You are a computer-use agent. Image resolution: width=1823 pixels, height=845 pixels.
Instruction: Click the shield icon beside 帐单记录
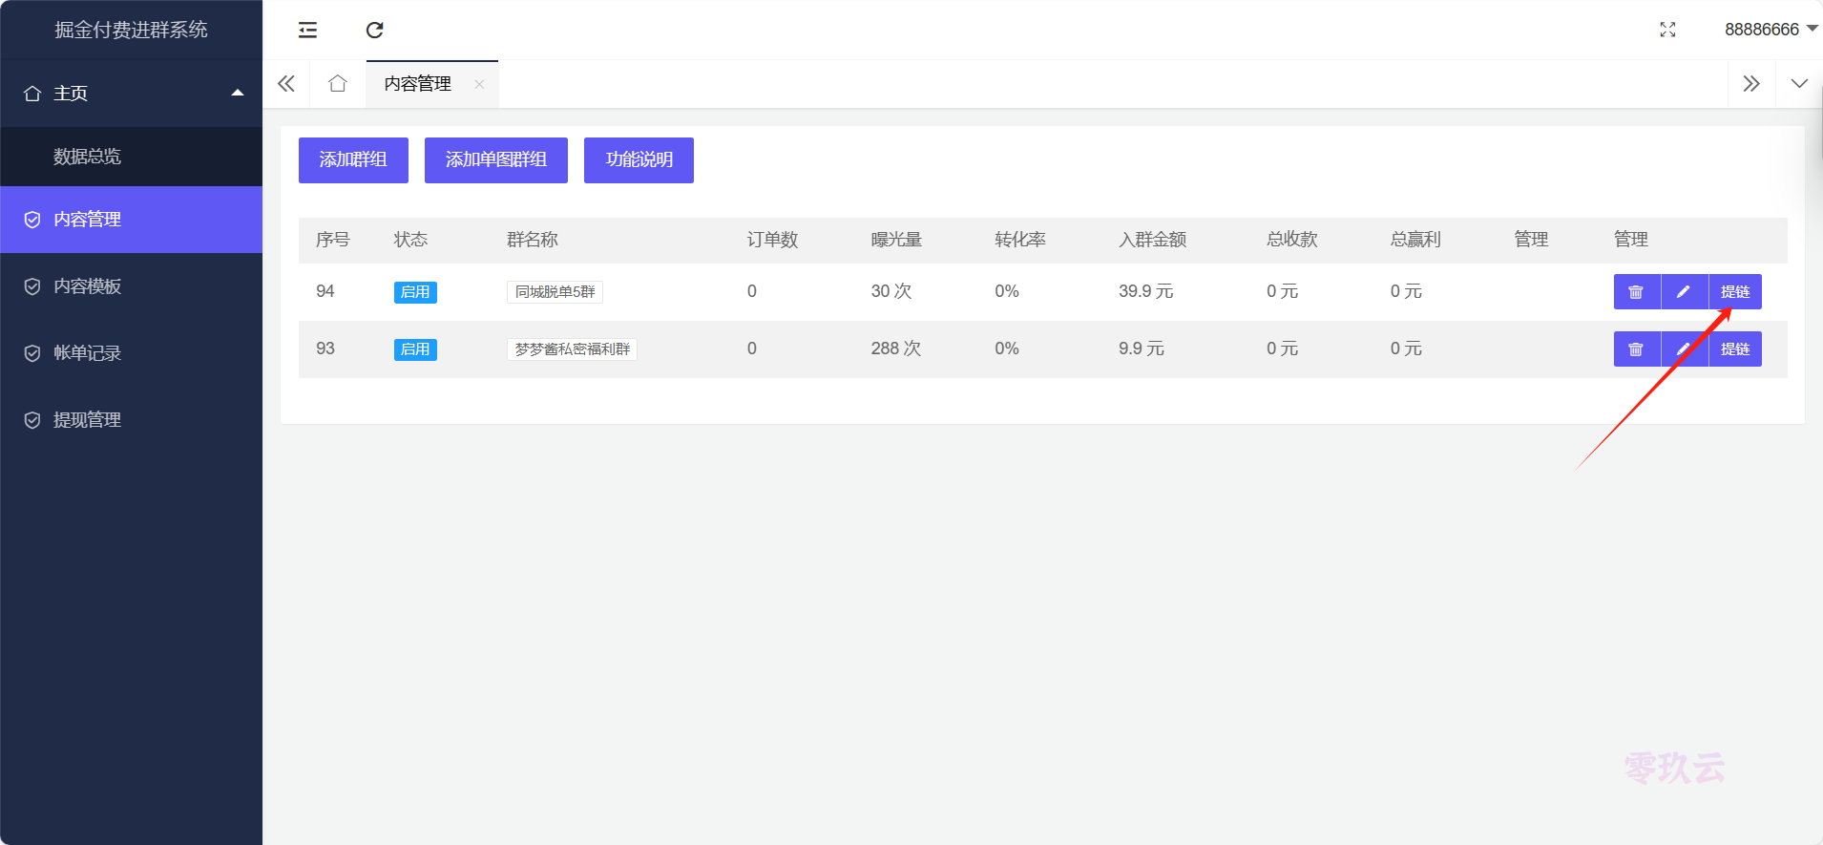[32, 353]
